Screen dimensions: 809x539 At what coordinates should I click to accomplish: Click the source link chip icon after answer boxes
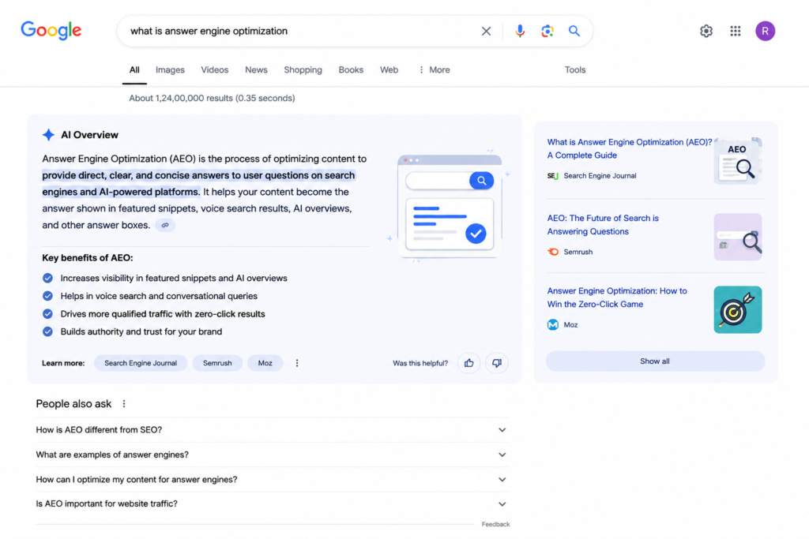pos(165,225)
